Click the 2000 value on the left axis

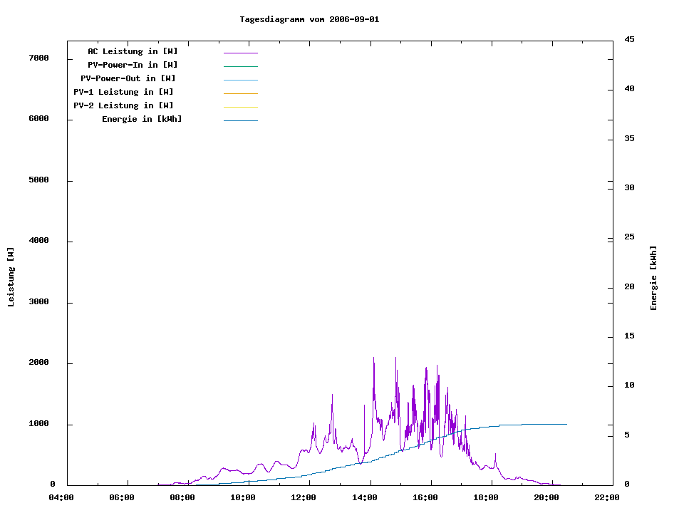[38, 363]
